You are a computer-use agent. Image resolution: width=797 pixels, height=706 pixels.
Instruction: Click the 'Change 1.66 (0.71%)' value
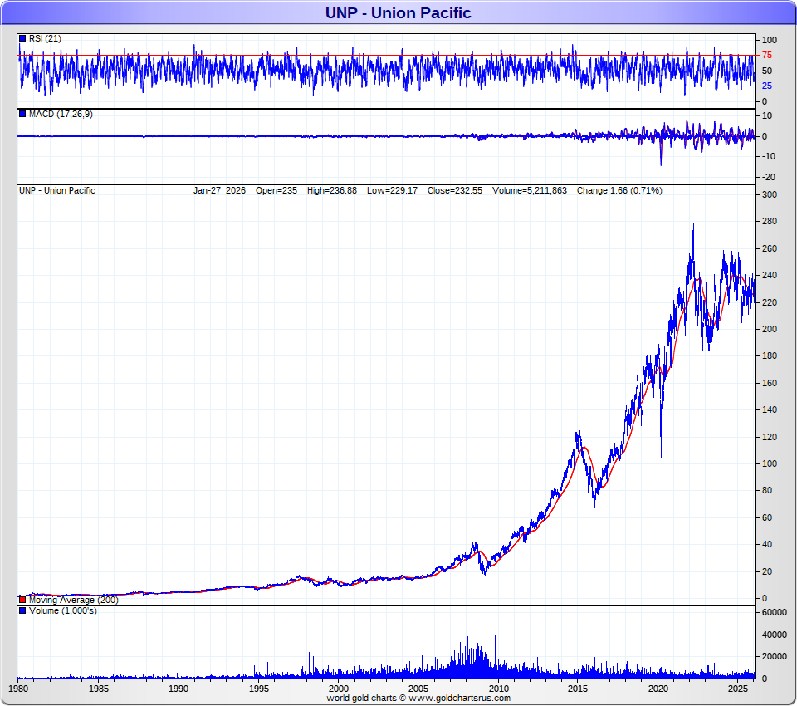click(x=619, y=191)
